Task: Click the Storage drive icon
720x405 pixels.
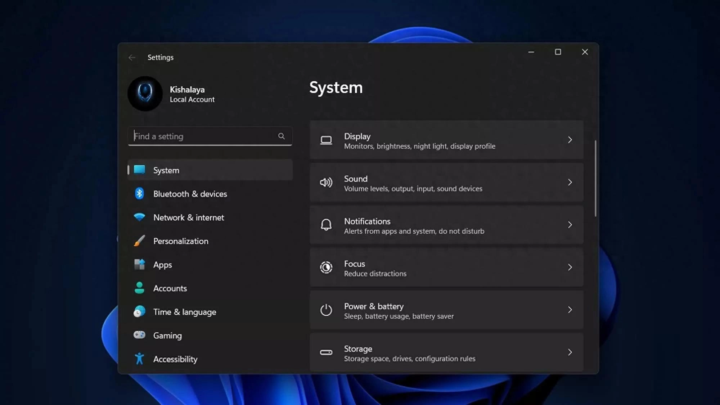Action: [326, 352]
